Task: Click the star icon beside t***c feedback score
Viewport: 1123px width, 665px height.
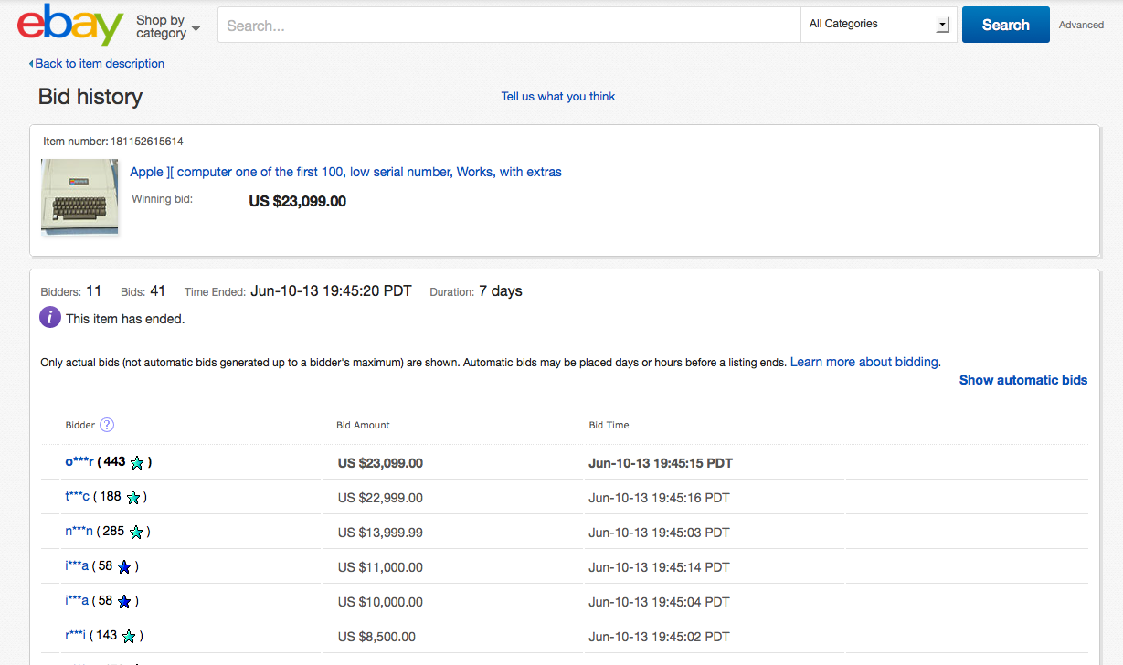Action: 133,498
